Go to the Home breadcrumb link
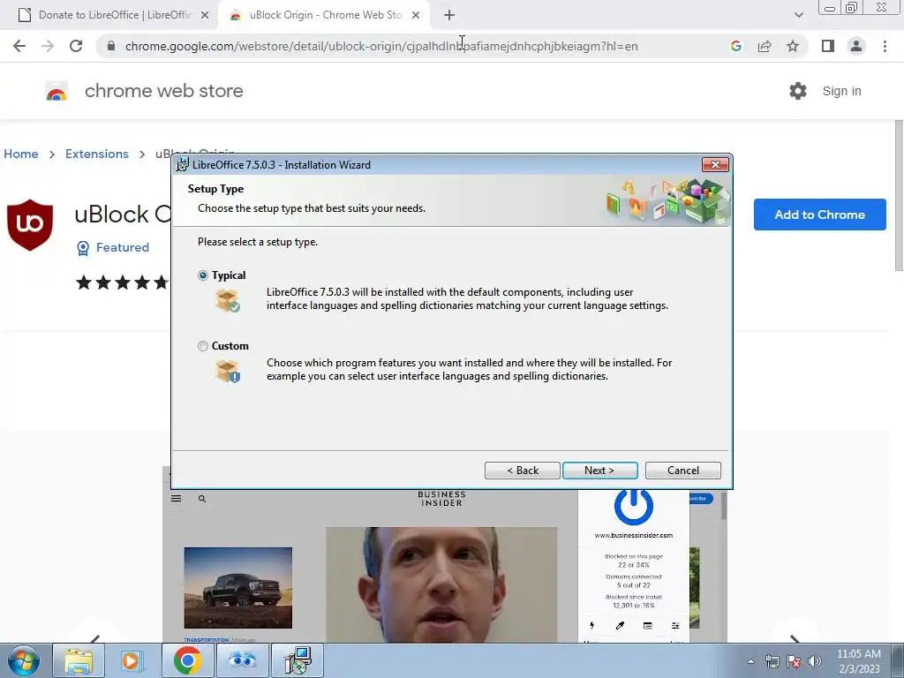Image resolution: width=904 pixels, height=678 pixels. click(21, 154)
